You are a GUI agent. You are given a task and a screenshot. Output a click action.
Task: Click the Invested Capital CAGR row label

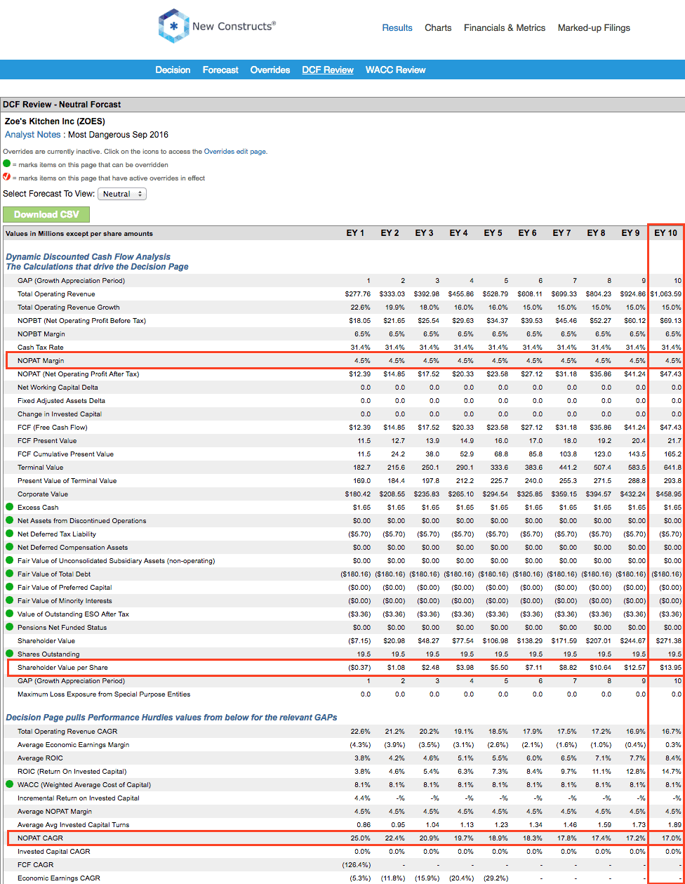click(x=53, y=851)
